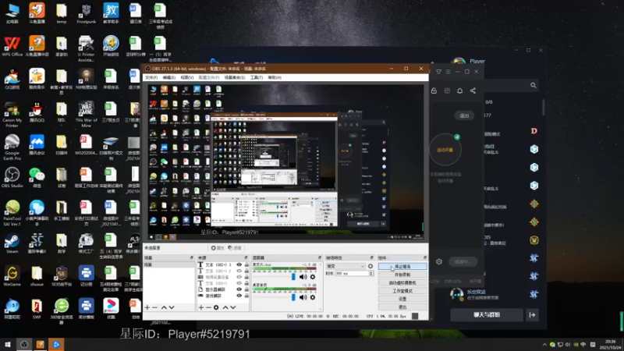Open the OBS Studio desktop shortcut
This screenshot has height=351, width=624.
(12, 178)
